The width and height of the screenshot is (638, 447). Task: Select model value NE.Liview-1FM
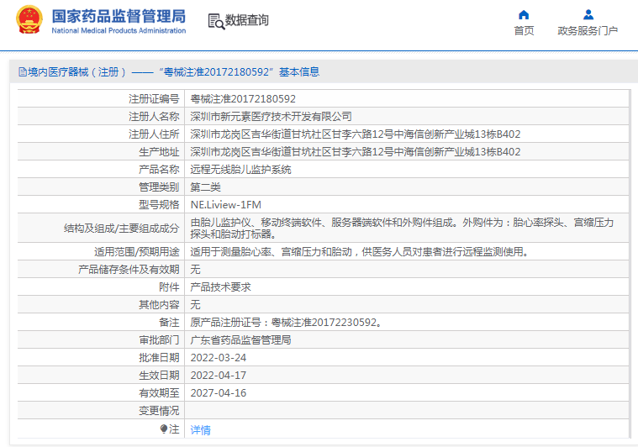click(226, 204)
